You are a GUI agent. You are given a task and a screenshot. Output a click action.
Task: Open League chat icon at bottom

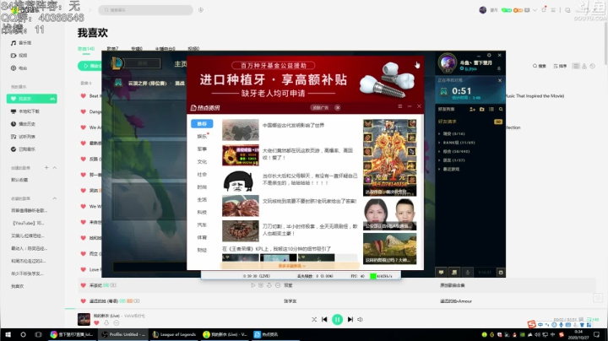(442, 273)
